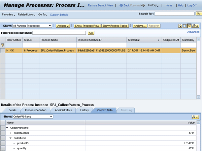This screenshot has width=202, height=151.
Task: Click the funnel icon in table filter row
Action: pos(3,45)
